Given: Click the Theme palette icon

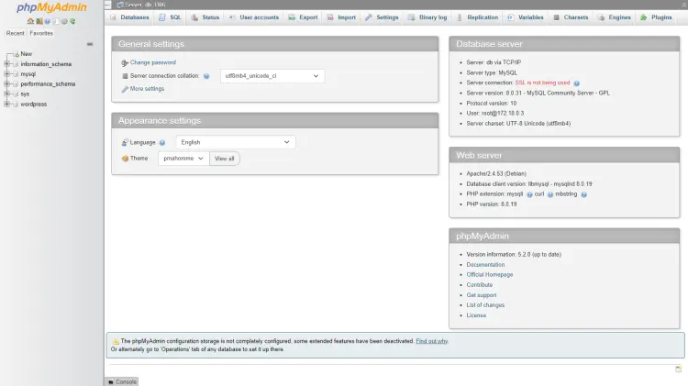Looking at the screenshot, I should coord(125,159).
